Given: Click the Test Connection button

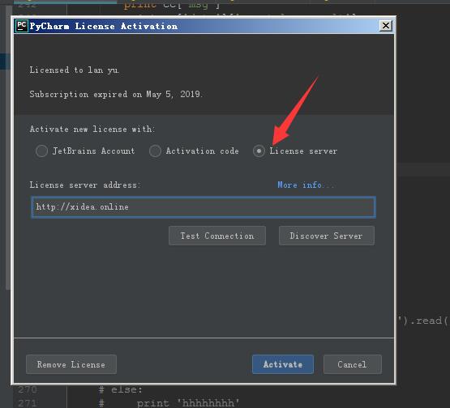Looking at the screenshot, I should [x=217, y=236].
